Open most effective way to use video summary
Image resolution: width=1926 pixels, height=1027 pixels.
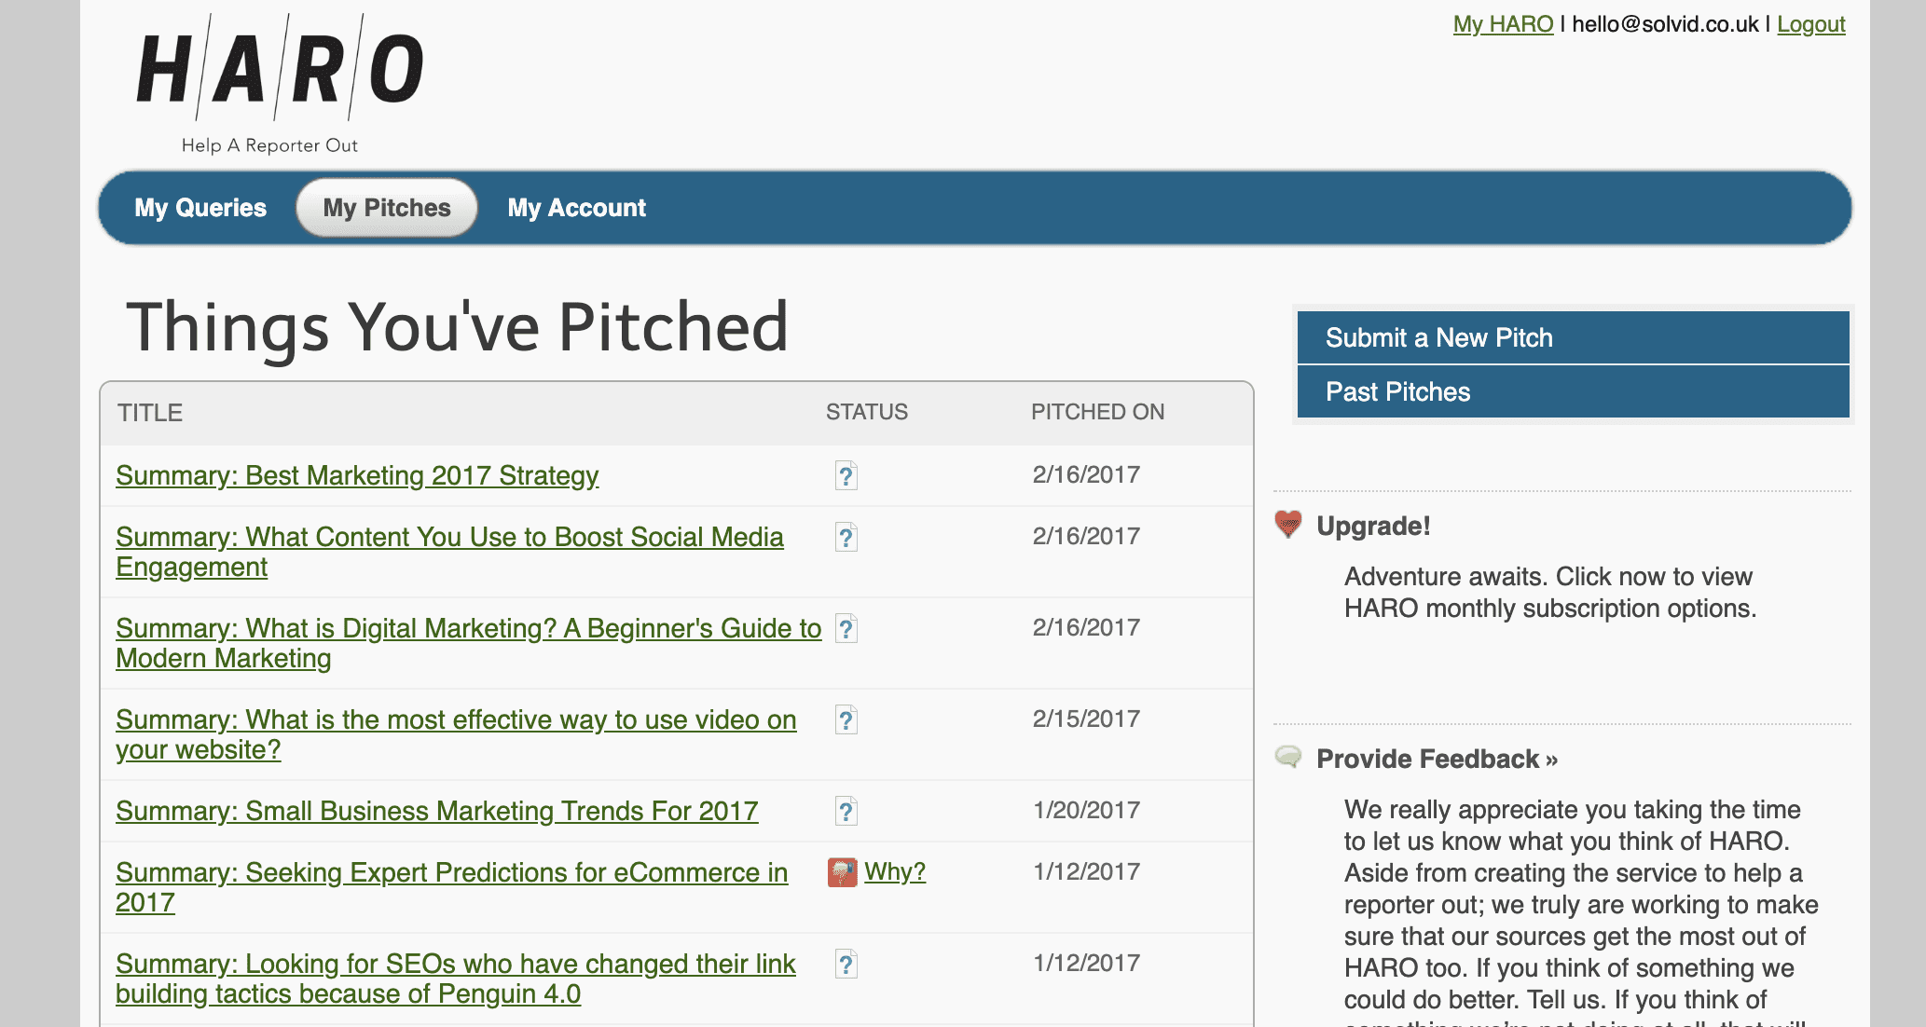tap(456, 734)
